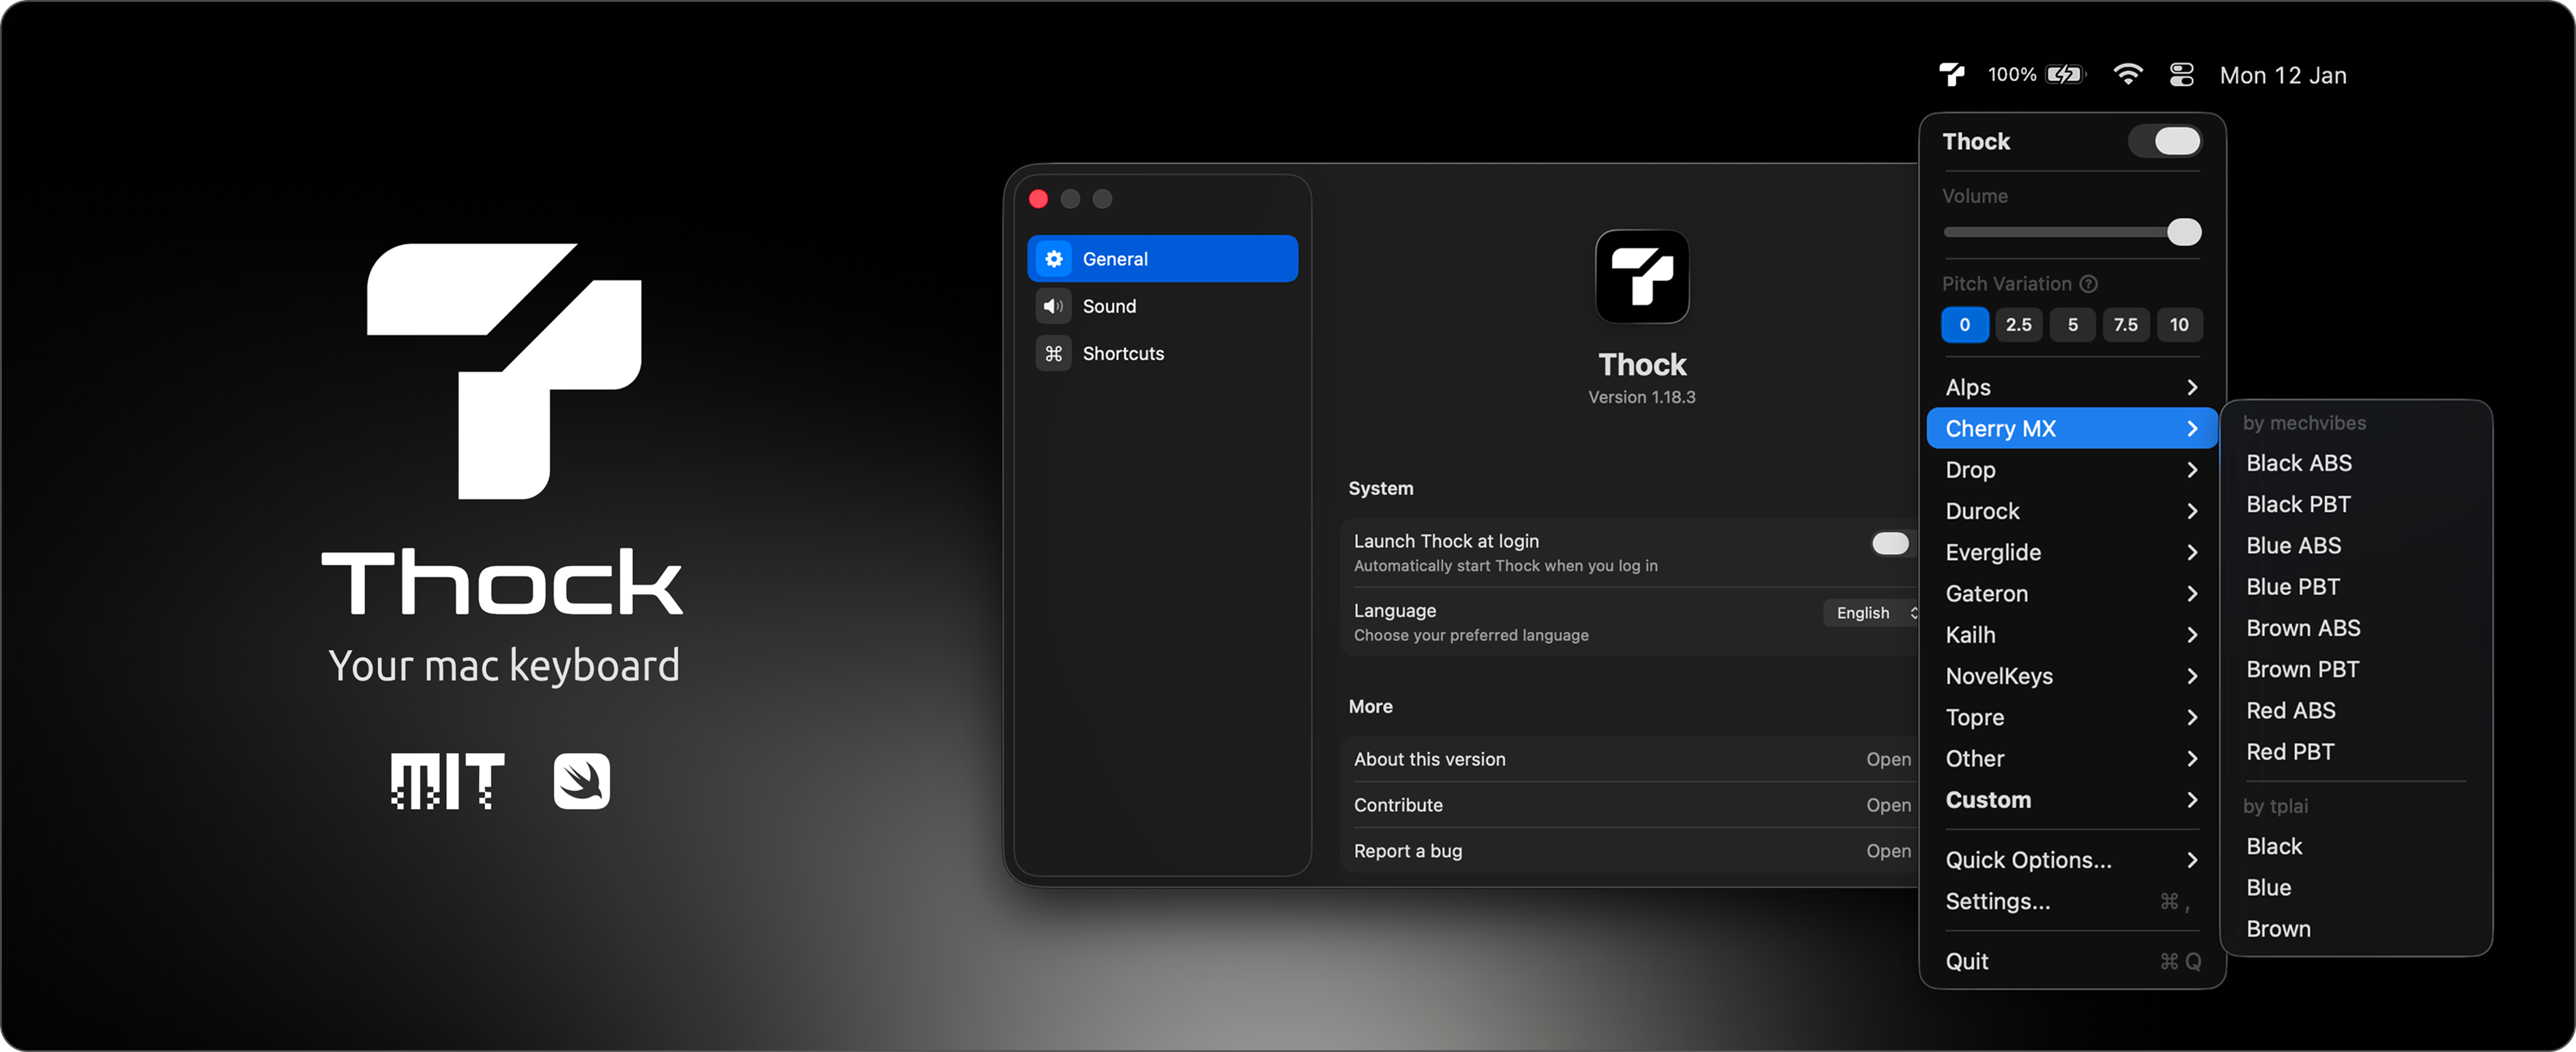
Task: Set pitch variation to 7.5
Action: point(2125,325)
